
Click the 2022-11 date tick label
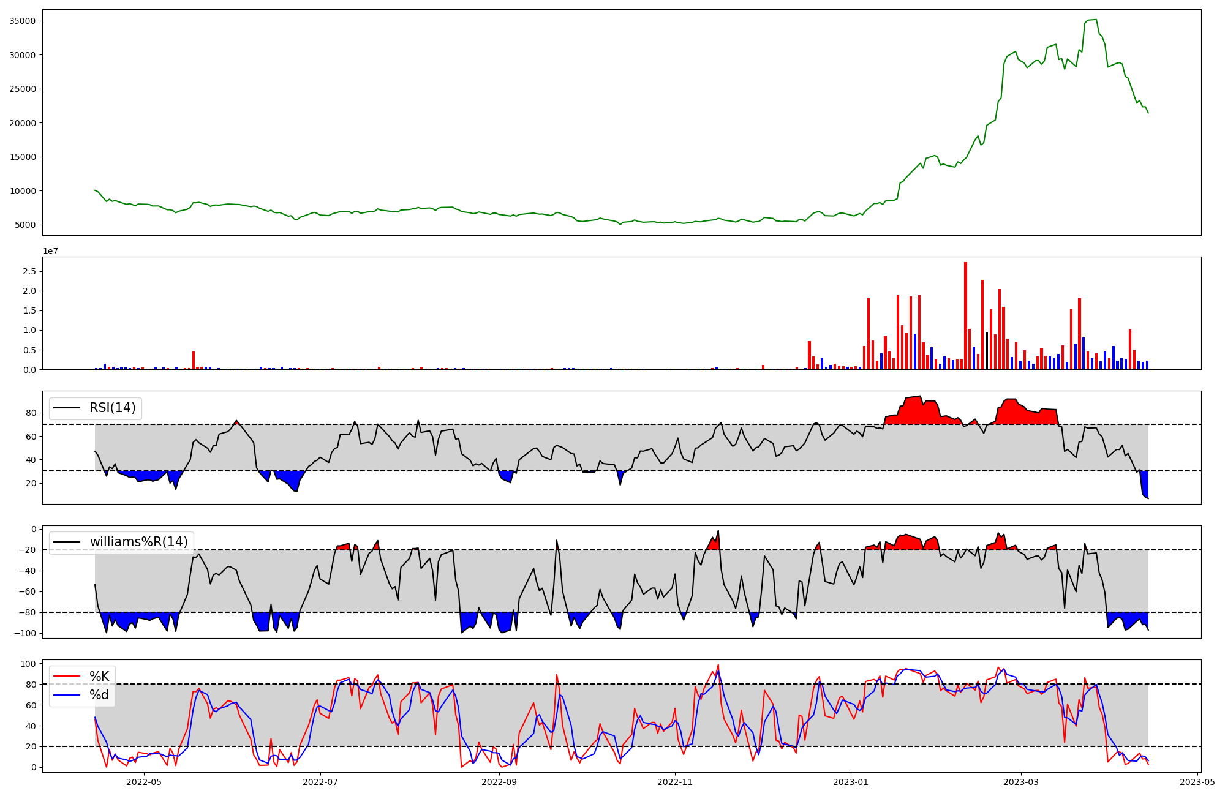(x=675, y=781)
